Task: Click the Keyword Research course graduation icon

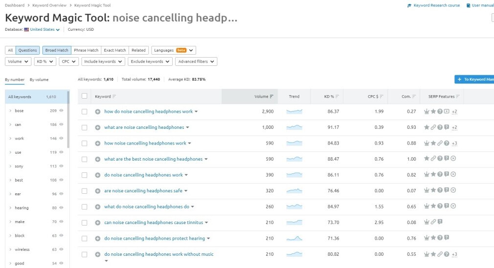Action: (409, 5)
